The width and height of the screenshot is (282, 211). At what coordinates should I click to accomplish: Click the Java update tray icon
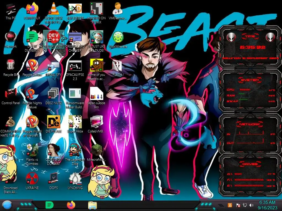coord(230,205)
